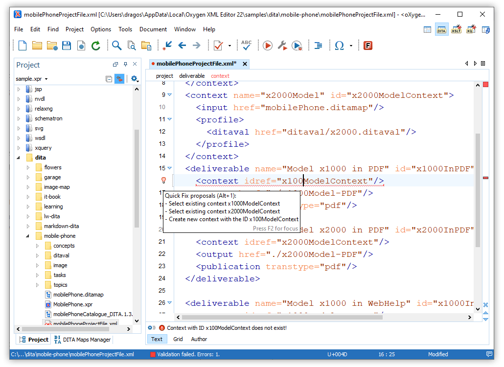Go to last modification arrow icon

[x=167, y=46]
